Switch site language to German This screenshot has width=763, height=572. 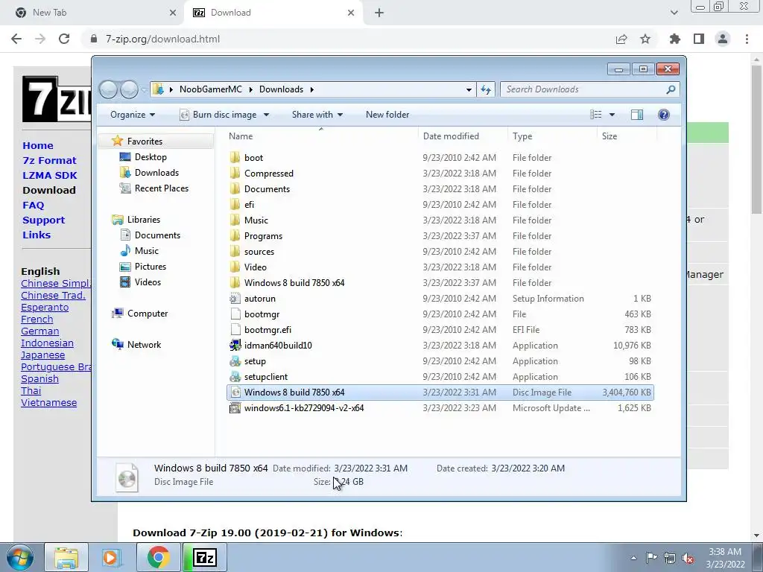click(x=40, y=331)
